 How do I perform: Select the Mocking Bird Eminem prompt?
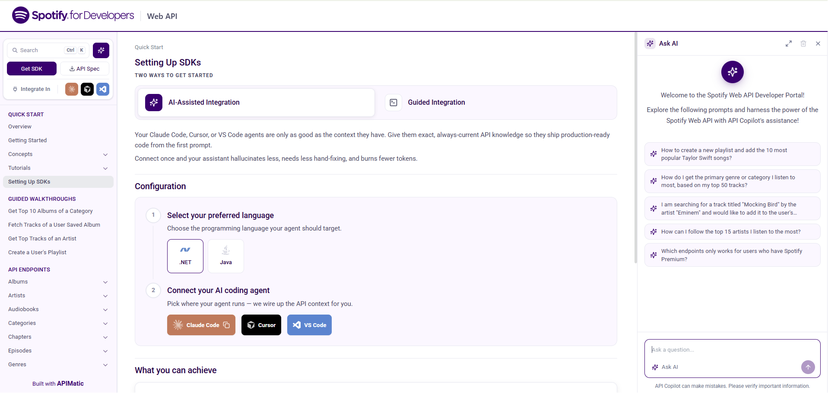point(732,209)
